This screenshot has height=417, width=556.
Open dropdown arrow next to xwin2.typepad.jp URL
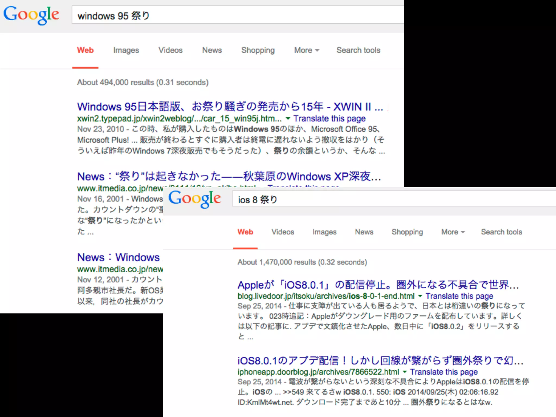click(288, 119)
